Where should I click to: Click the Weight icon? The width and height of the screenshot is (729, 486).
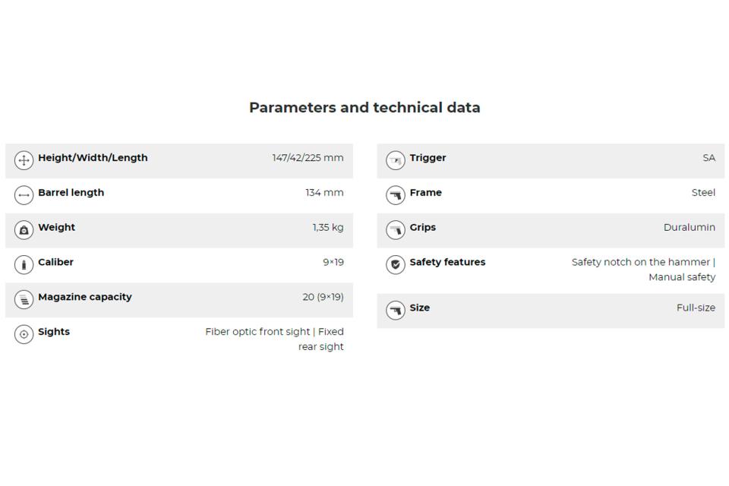pos(24,230)
